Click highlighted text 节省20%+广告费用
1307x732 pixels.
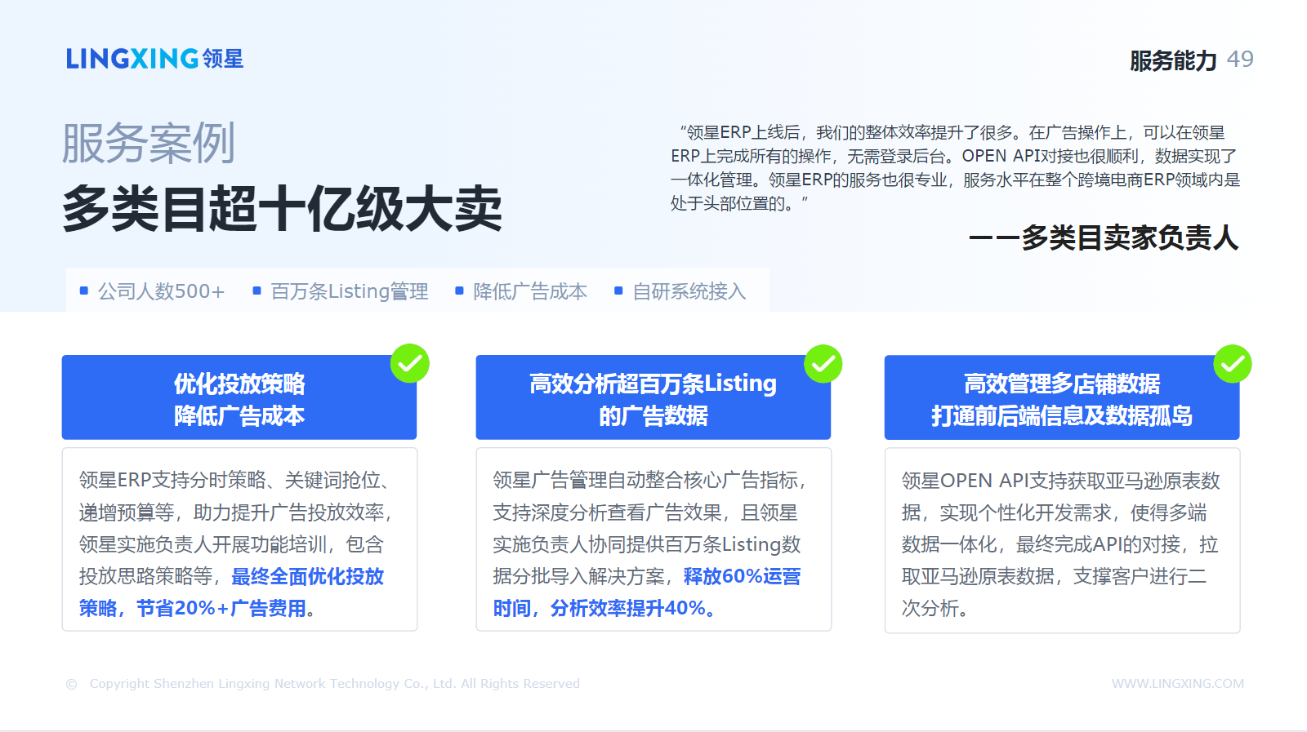pyautogui.click(x=221, y=608)
